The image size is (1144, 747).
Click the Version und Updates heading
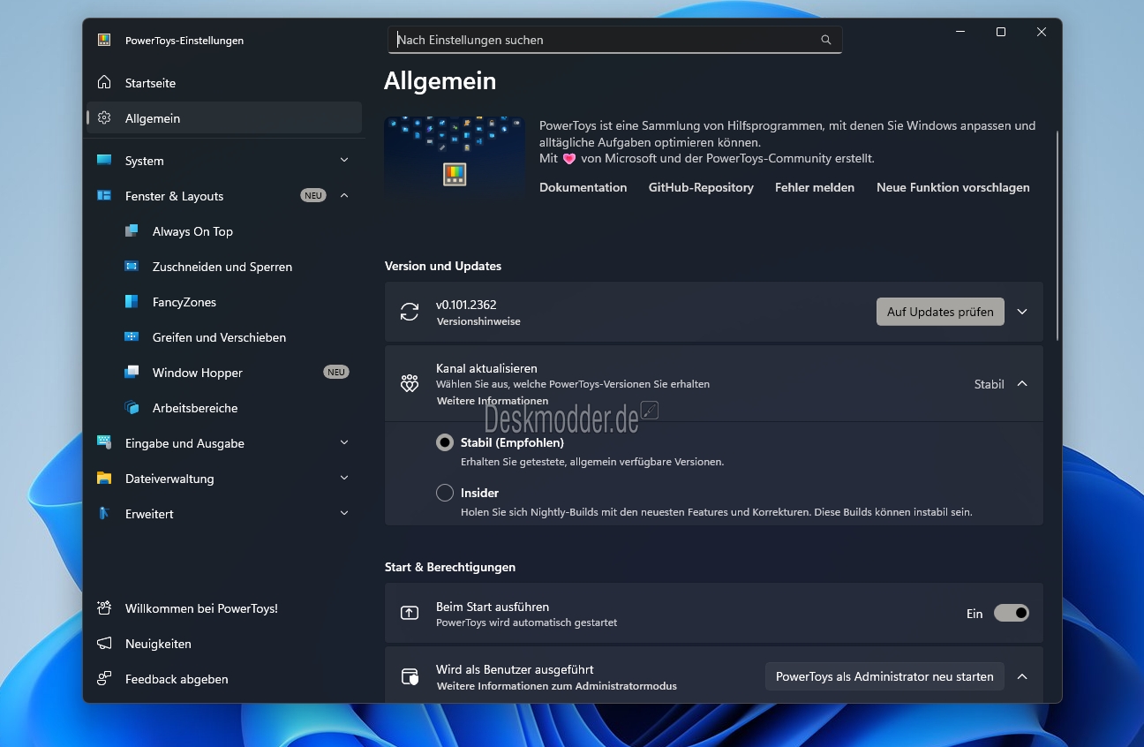[443, 266]
